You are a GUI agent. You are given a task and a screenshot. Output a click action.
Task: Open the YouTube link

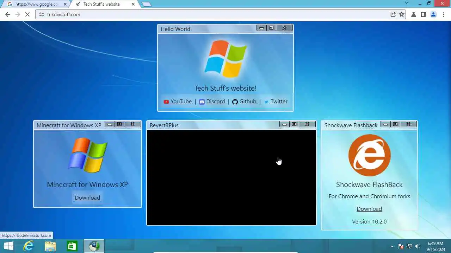point(178,102)
